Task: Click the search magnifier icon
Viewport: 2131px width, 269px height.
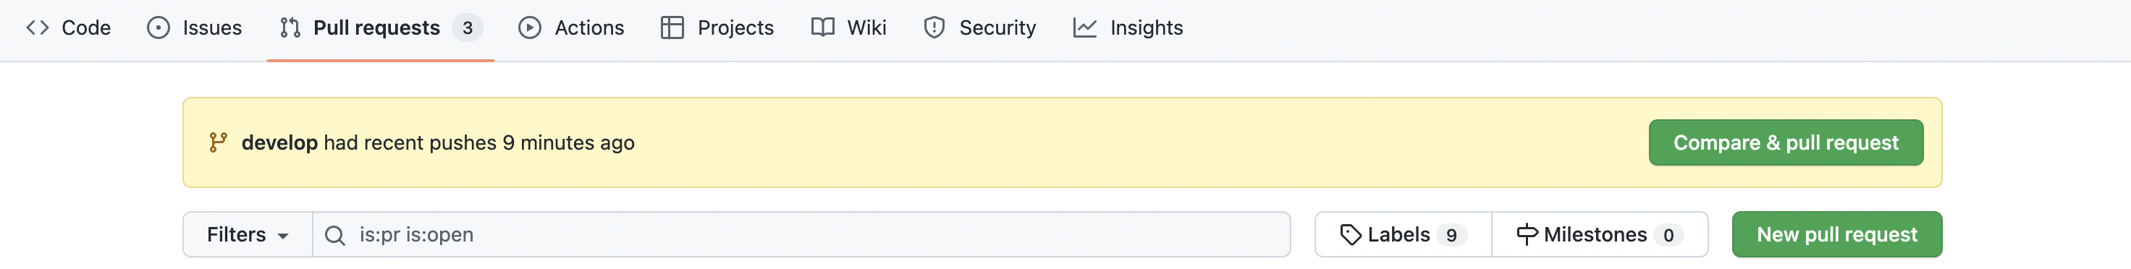Action: 335,235
